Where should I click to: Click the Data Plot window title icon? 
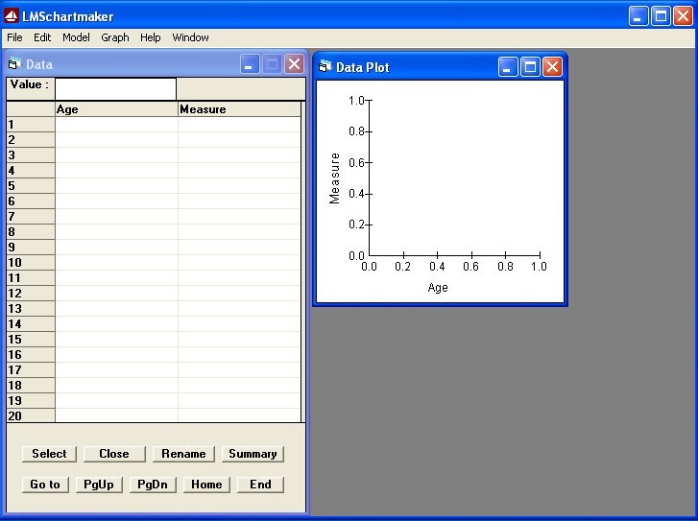point(325,67)
